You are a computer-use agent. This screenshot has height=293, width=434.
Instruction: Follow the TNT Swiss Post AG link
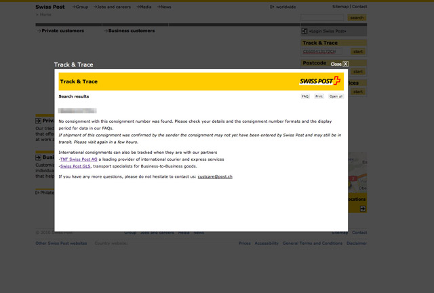tap(79, 159)
